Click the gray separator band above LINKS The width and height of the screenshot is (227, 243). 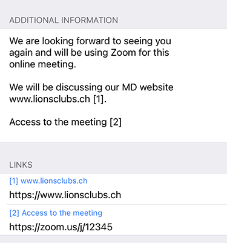click(113, 150)
